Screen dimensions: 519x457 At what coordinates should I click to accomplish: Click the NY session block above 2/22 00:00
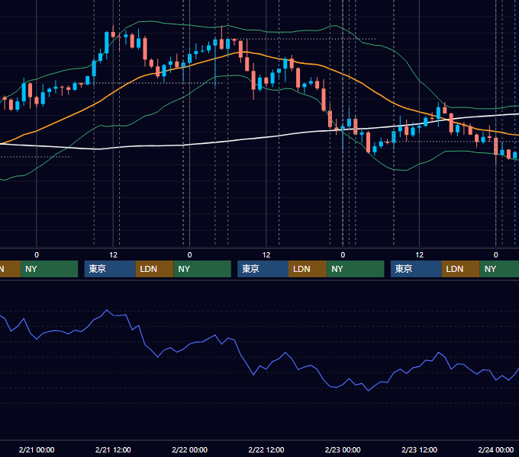[x=202, y=269]
